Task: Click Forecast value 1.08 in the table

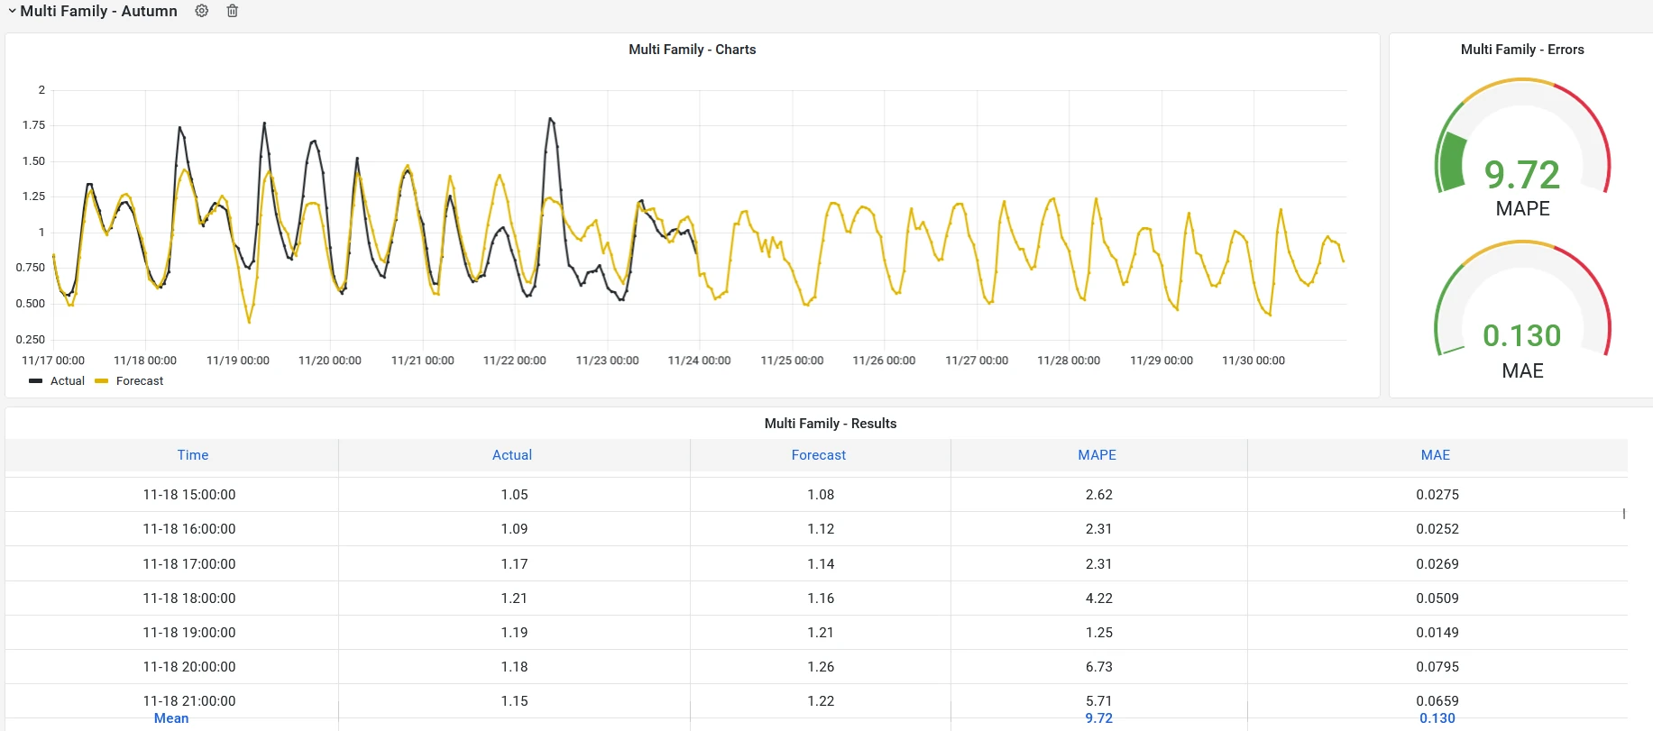Action: pos(821,495)
